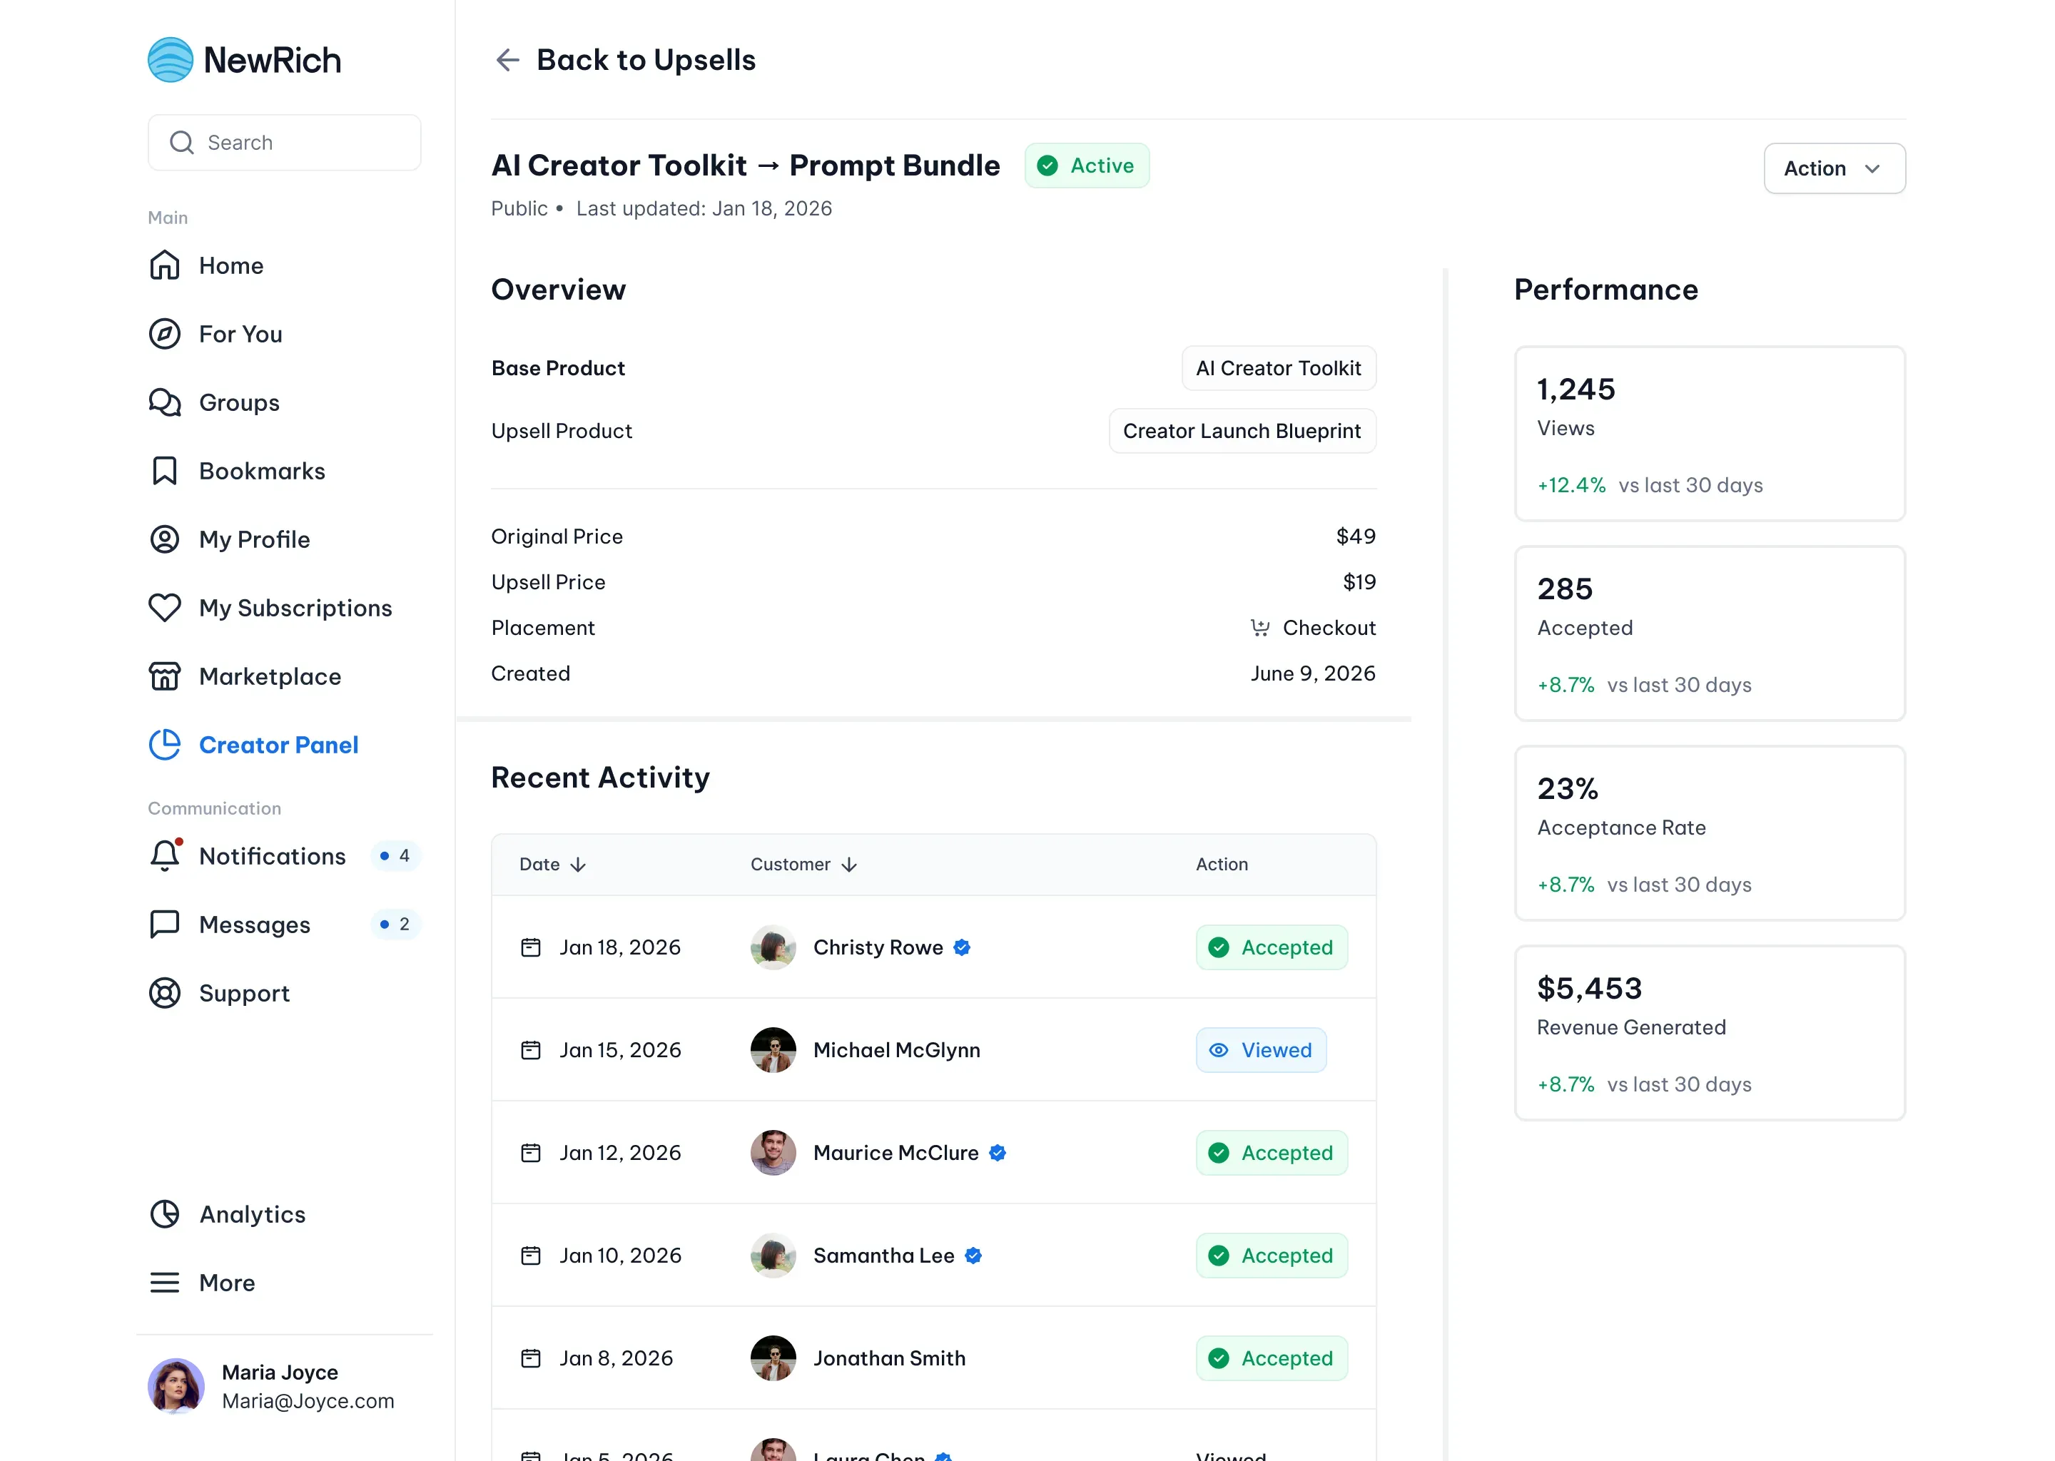Click the More hamburger icon

(165, 1282)
